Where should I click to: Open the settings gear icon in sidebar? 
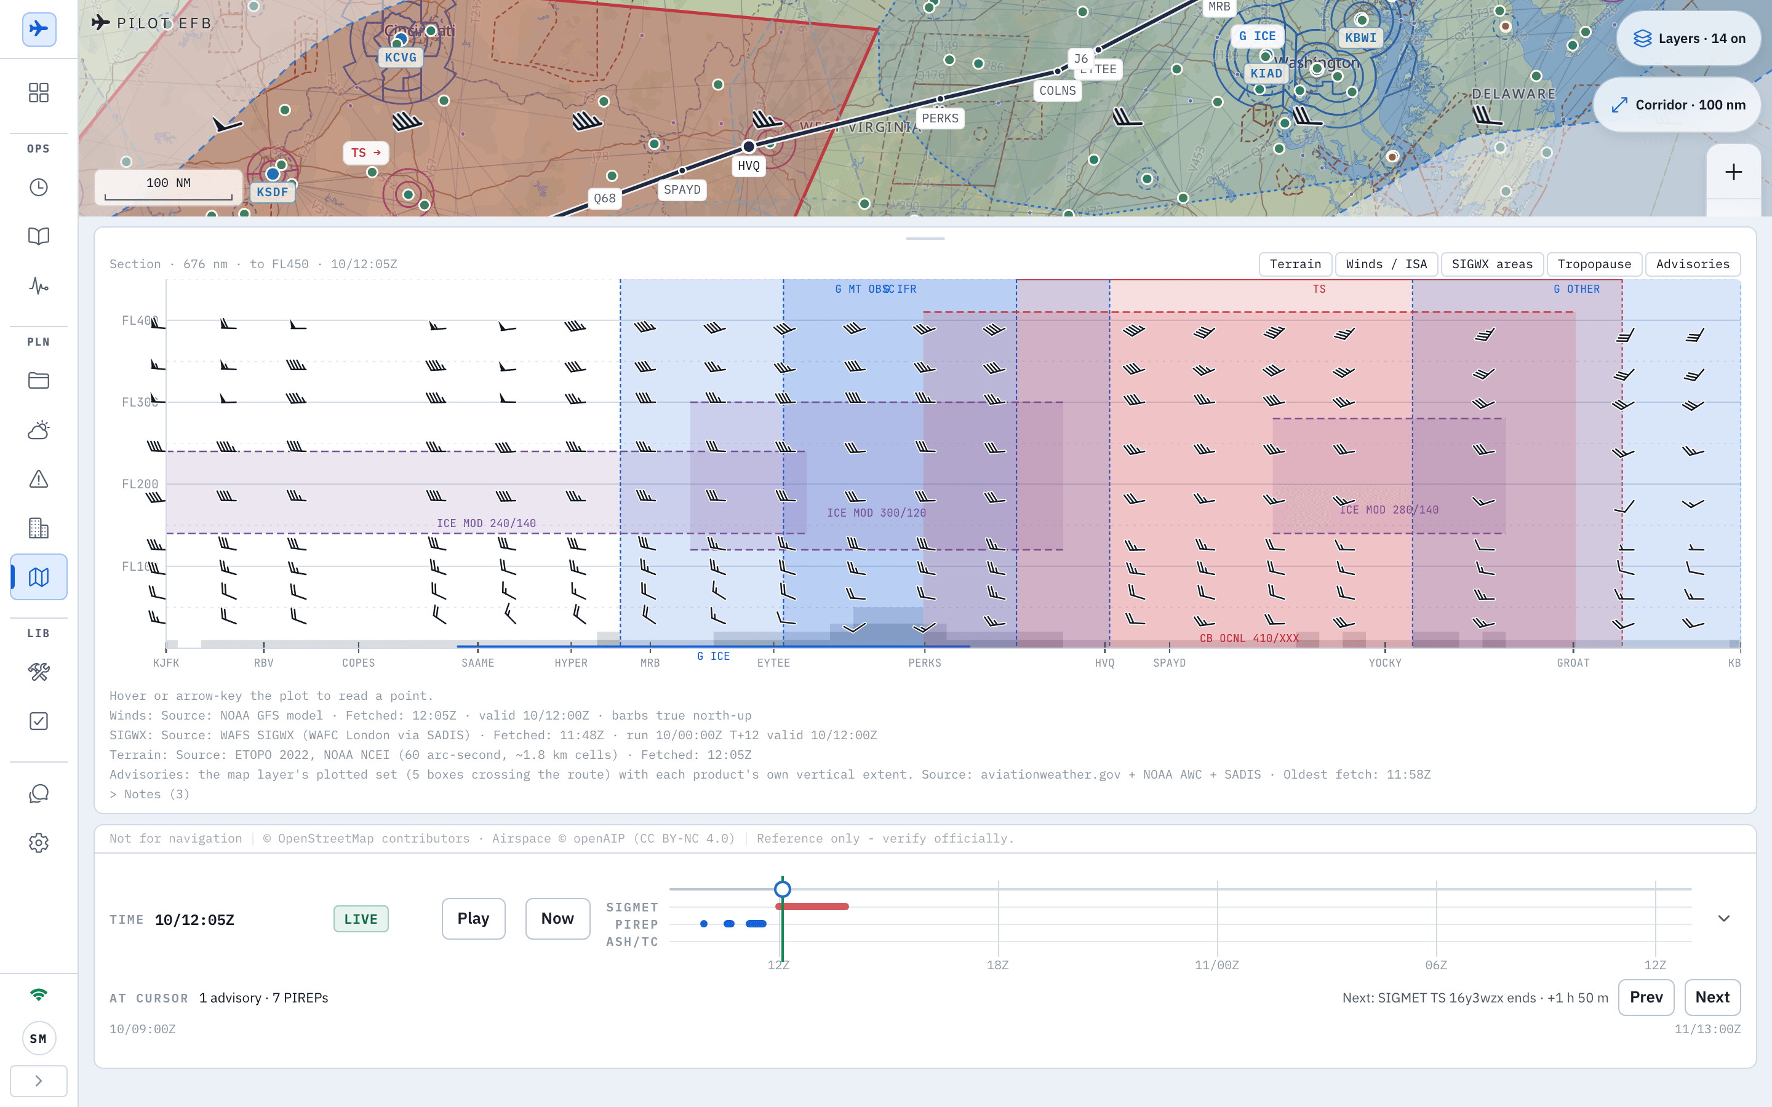click(x=39, y=843)
